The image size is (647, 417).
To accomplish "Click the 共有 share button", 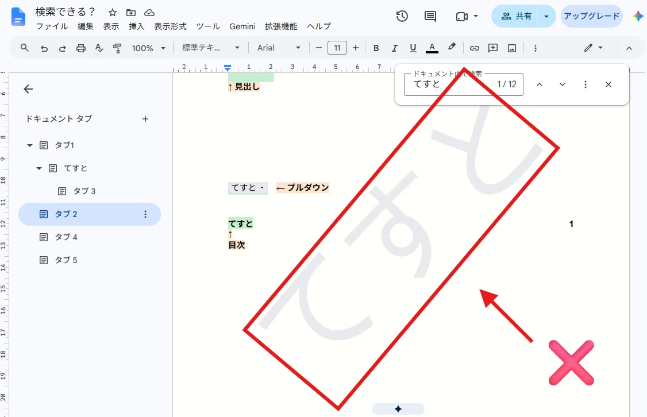I will 514,17.
